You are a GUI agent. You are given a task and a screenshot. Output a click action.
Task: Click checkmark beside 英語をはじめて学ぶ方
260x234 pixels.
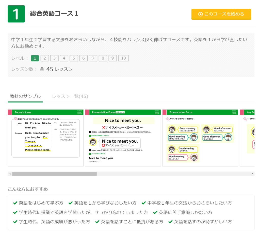15,203
